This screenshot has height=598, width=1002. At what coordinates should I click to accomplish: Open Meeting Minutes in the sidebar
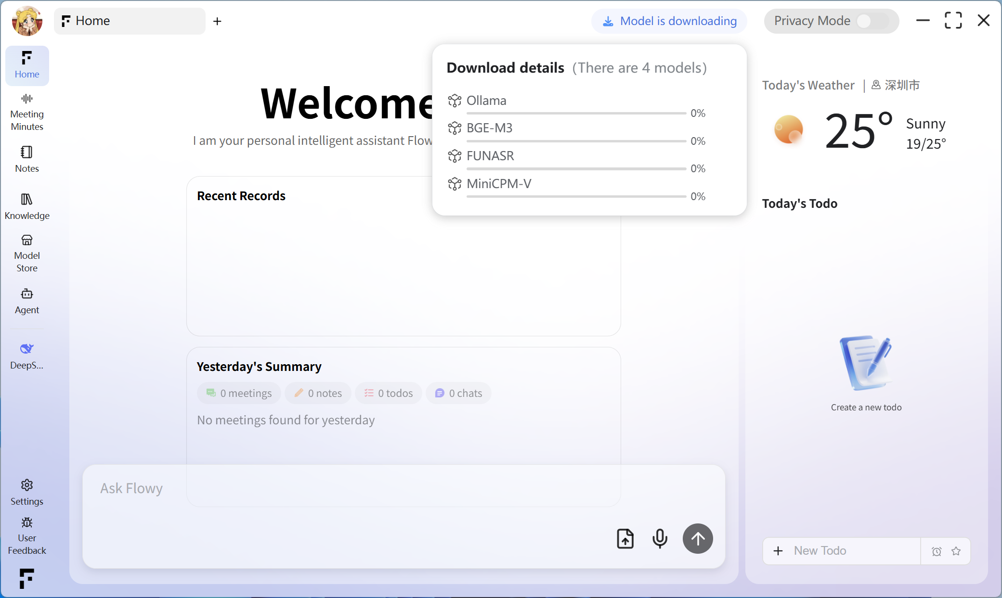coord(27,112)
